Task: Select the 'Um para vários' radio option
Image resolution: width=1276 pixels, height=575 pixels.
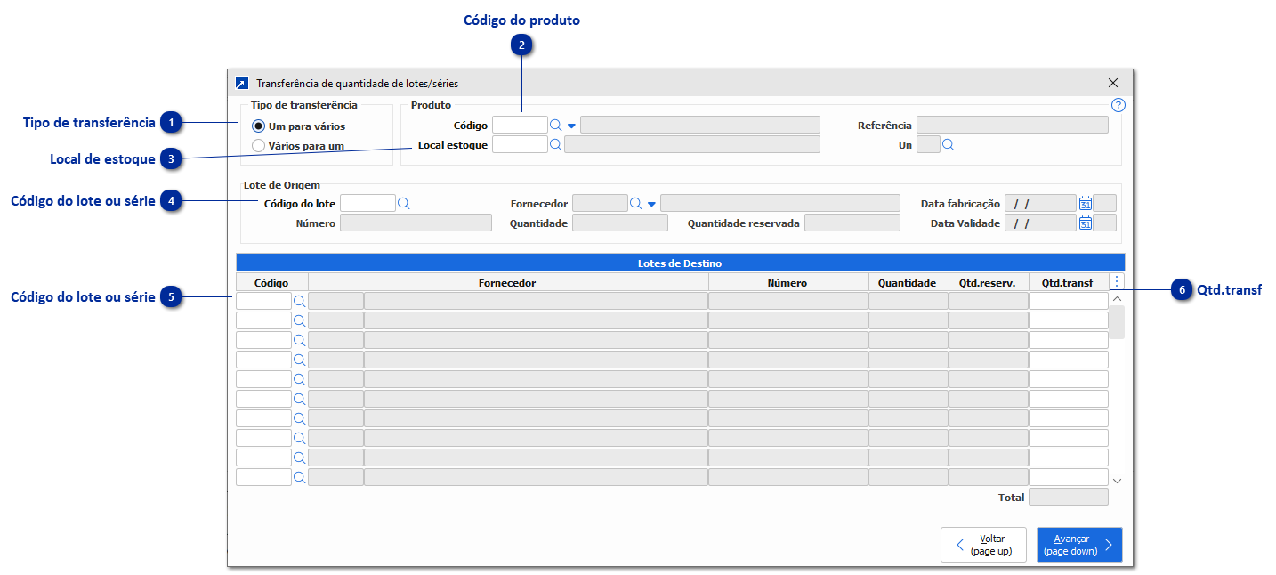Action: [x=259, y=126]
